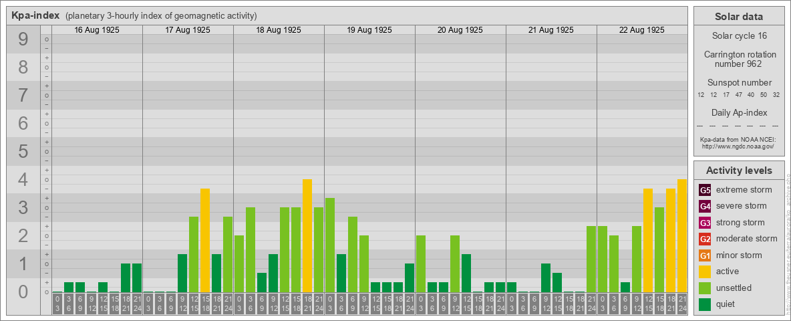
Task: Click the 21-24 hour slot under 22 Aug
Action: point(682,304)
